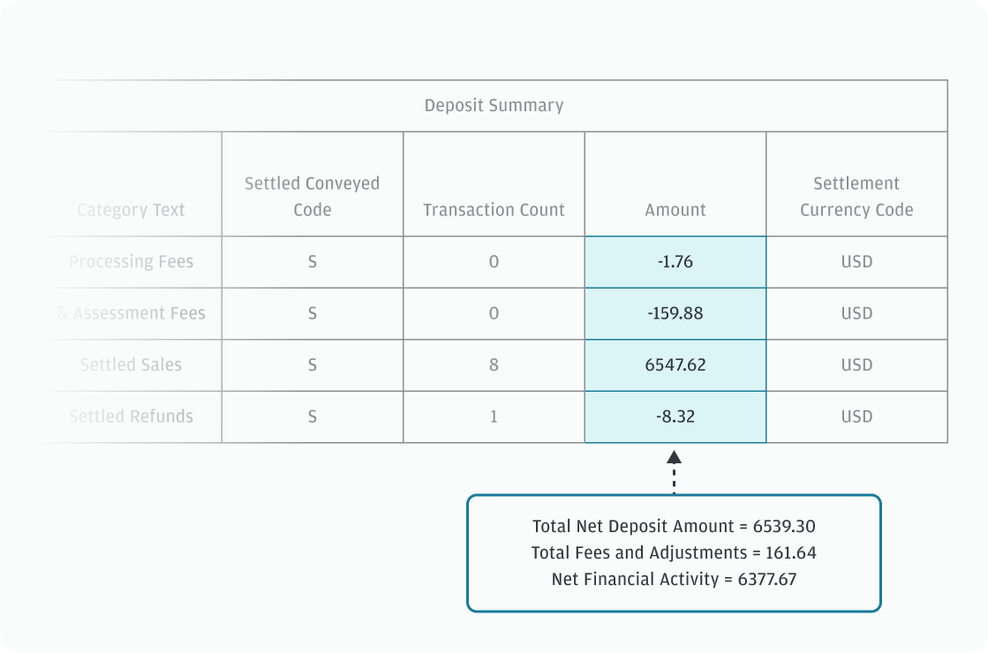Select the -8.32 refunds amount cell
The image size is (988, 653).
(675, 417)
